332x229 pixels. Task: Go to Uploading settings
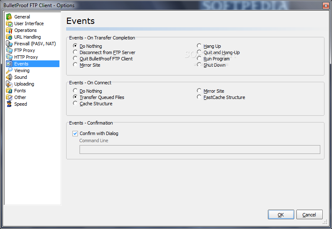[x=24, y=84]
